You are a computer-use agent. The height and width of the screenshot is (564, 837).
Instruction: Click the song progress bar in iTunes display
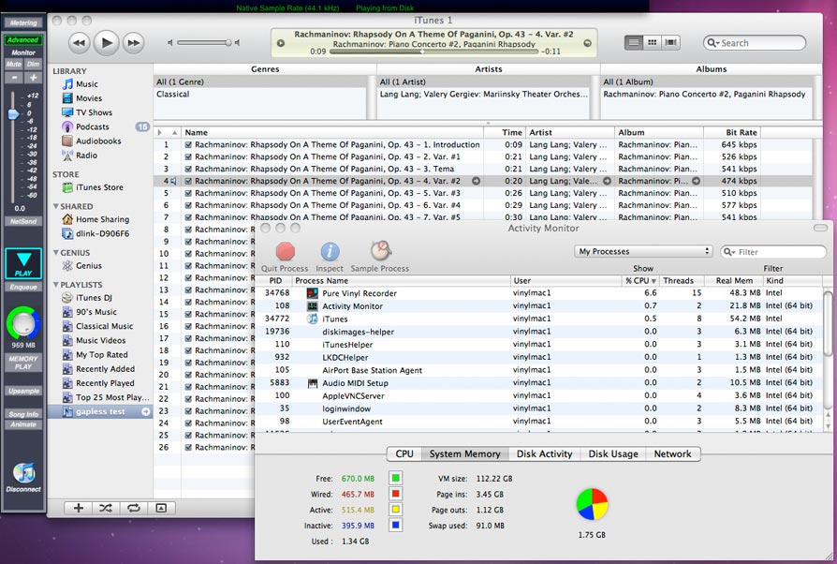433,52
